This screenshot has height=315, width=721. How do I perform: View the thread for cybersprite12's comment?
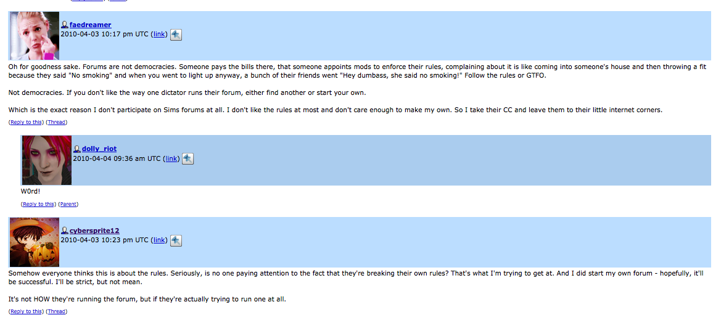click(57, 311)
